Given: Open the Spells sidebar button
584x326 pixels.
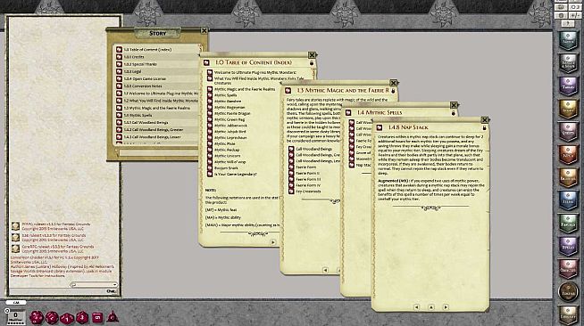Looking at the screenshot, I should (x=568, y=246).
